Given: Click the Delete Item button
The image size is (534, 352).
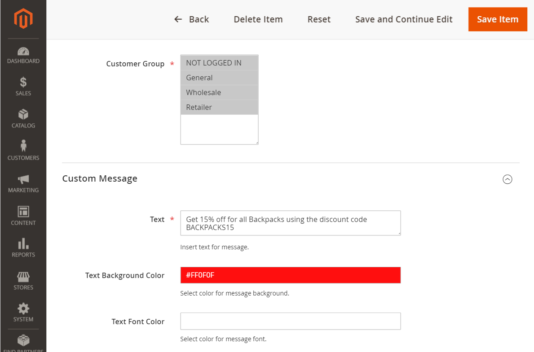Looking at the screenshot, I should [258, 19].
